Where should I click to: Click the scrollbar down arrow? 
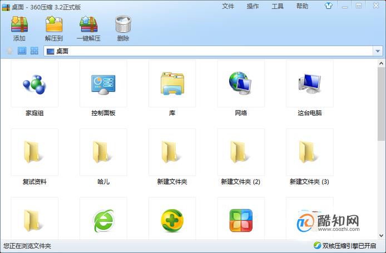(381, 236)
